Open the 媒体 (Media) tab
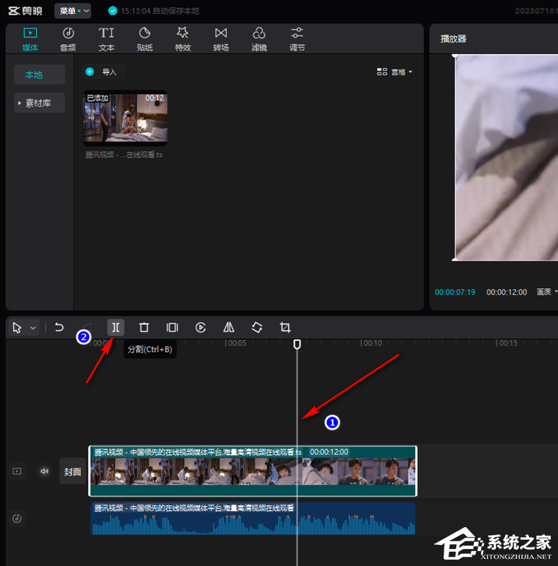The height and width of the screenshot is (566, 558). (x=30, y=40)
